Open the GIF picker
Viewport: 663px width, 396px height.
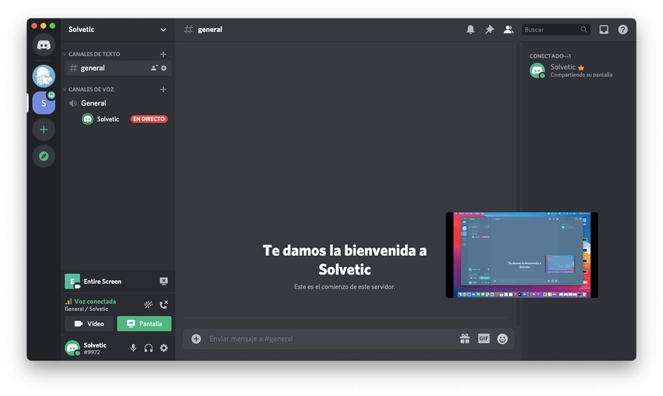click(x=483, y=339)
